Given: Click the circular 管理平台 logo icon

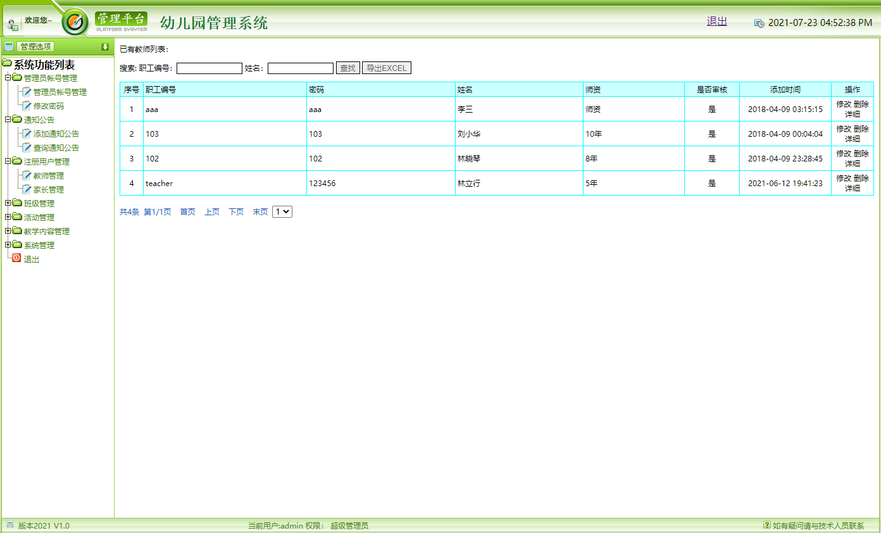Looking at the screenshot, I should coord(75,22).
